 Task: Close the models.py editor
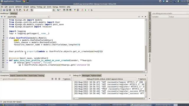click(x=146, y=17)
